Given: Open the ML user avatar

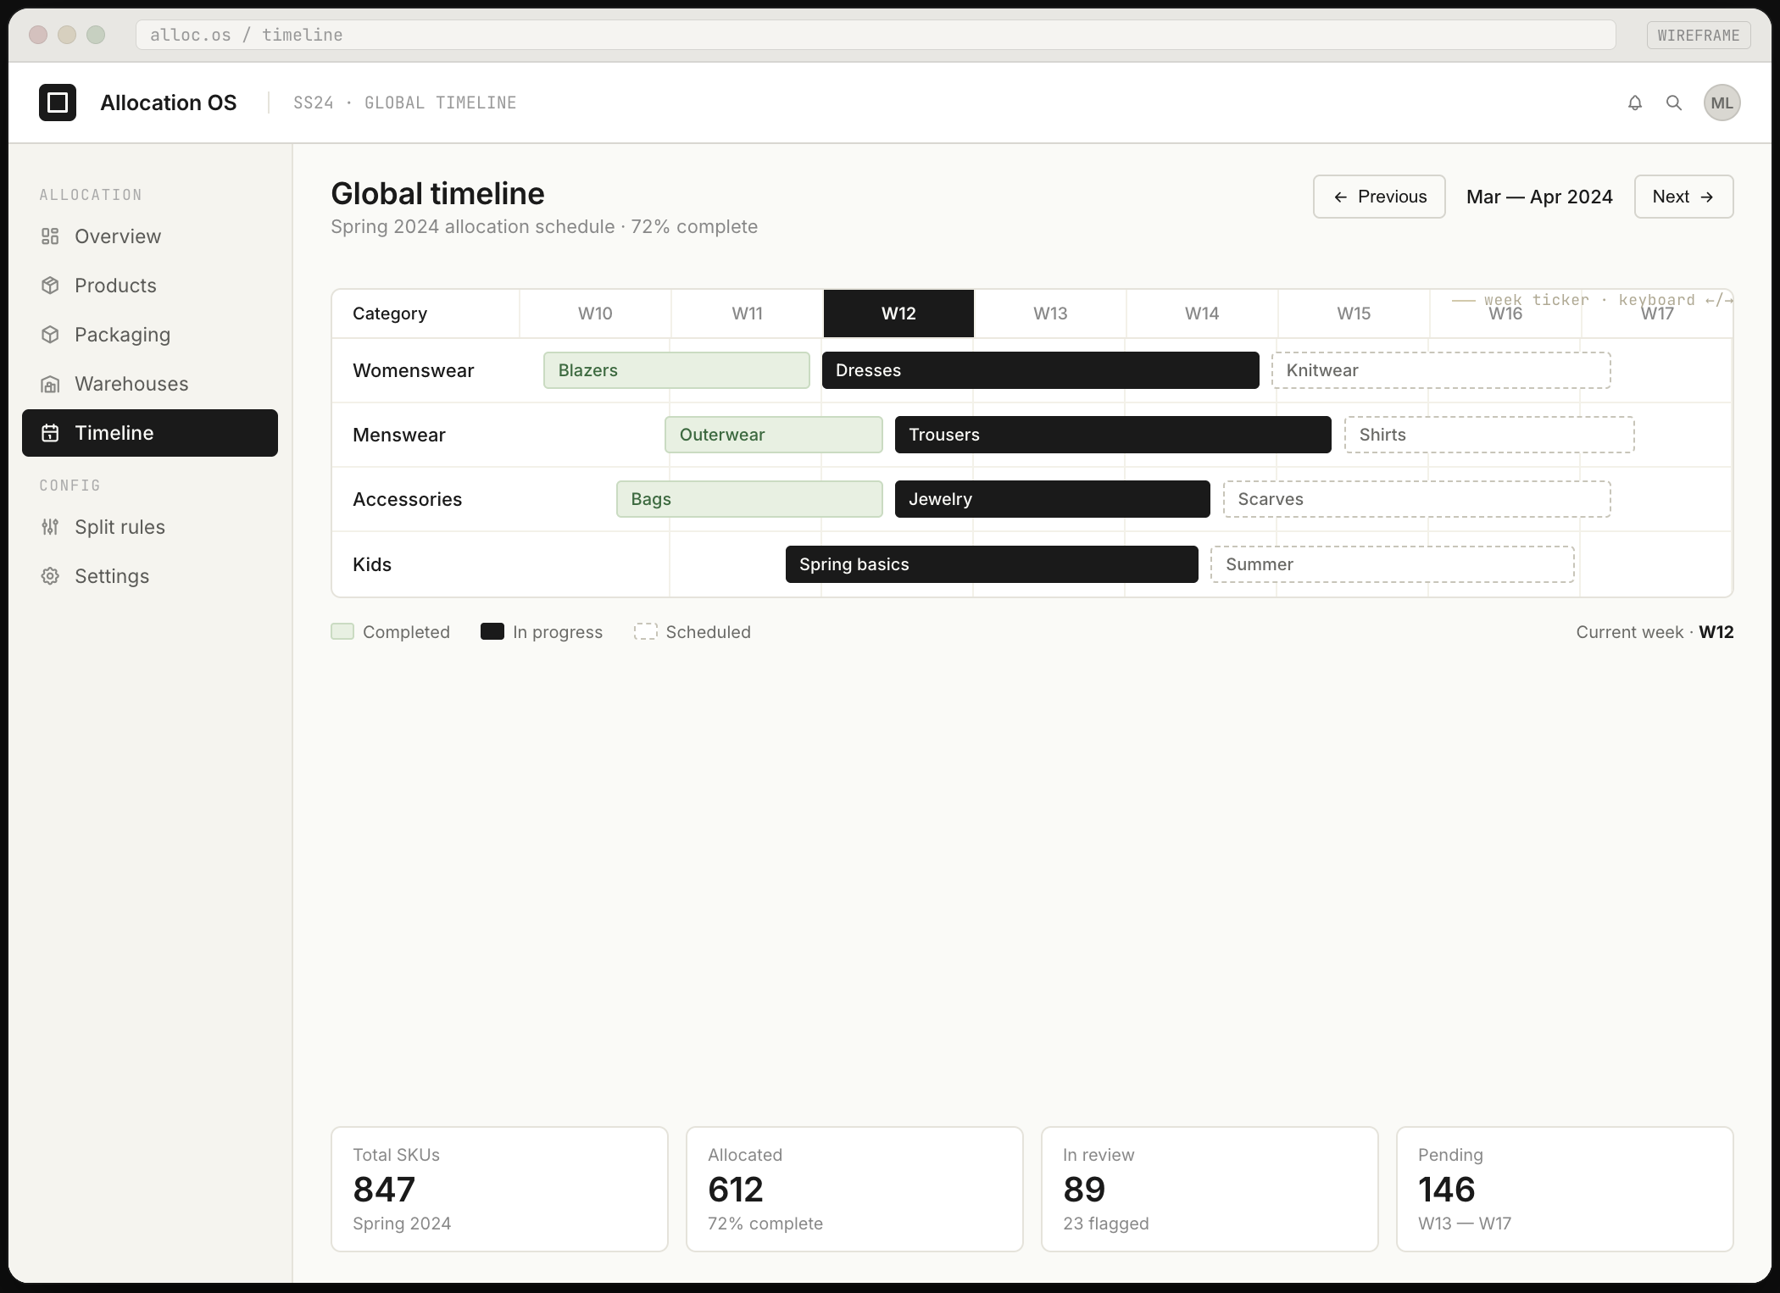Looking at the screenshot, I should pos(1722,103).
